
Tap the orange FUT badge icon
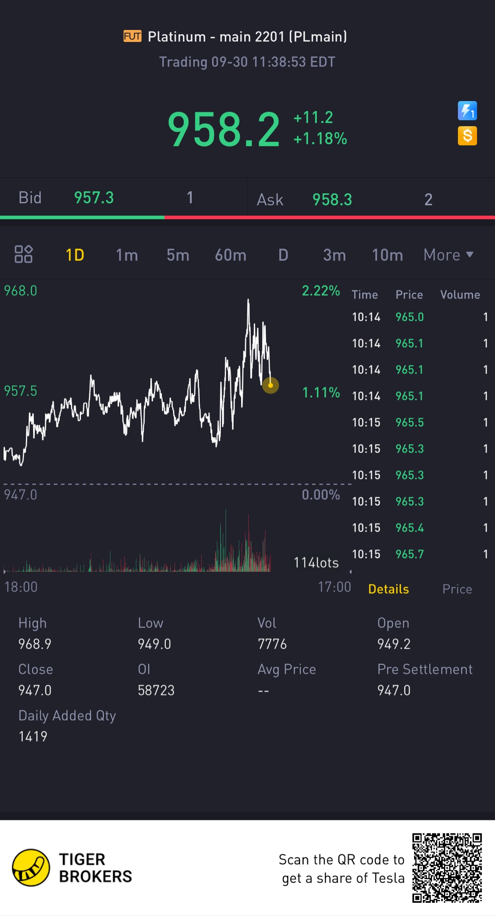coord(132,36)
